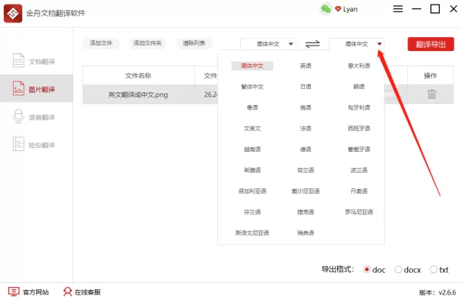
Task: Select the 英文翻译成中文.png file name
Action: point(138,95)
